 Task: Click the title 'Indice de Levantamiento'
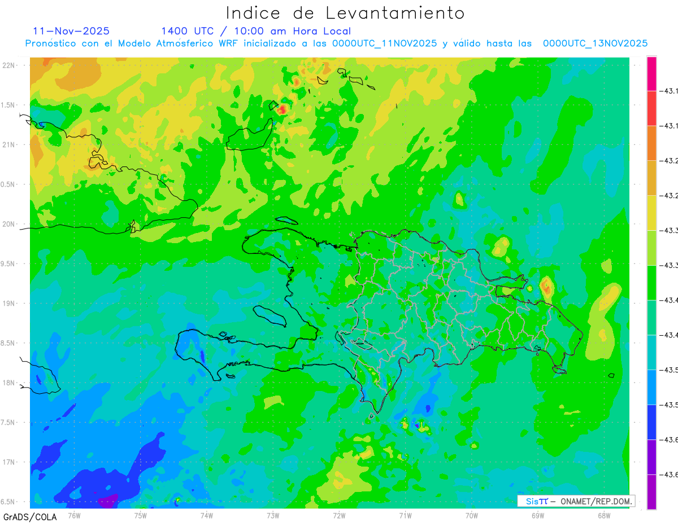345,13
